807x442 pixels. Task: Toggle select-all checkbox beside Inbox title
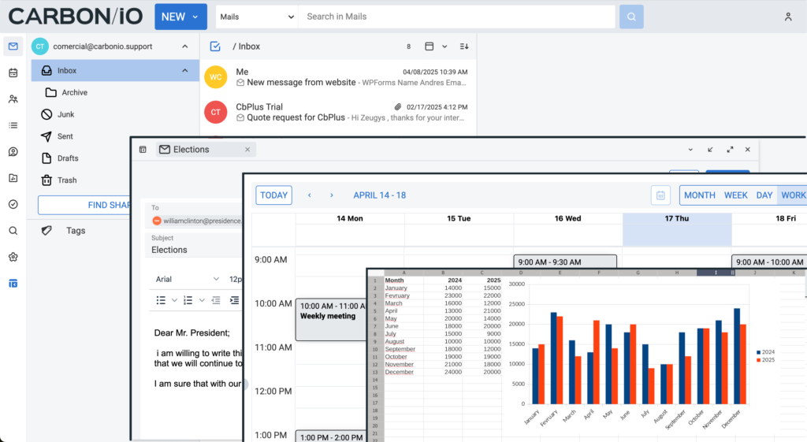coord(215,46)
